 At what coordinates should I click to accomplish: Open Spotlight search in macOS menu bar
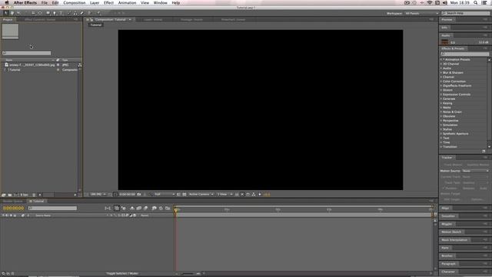point(476,2)
